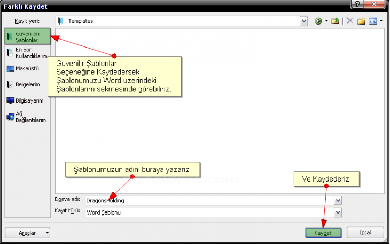
Task: Click the Views icon
Action: point(373,21)
